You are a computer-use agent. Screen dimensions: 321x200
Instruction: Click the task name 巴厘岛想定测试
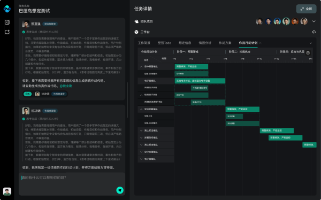pyautogui.click(x=34, y=11)
